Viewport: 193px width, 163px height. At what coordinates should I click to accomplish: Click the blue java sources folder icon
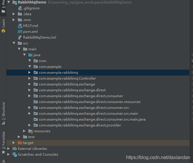click(x=30, y=55)
